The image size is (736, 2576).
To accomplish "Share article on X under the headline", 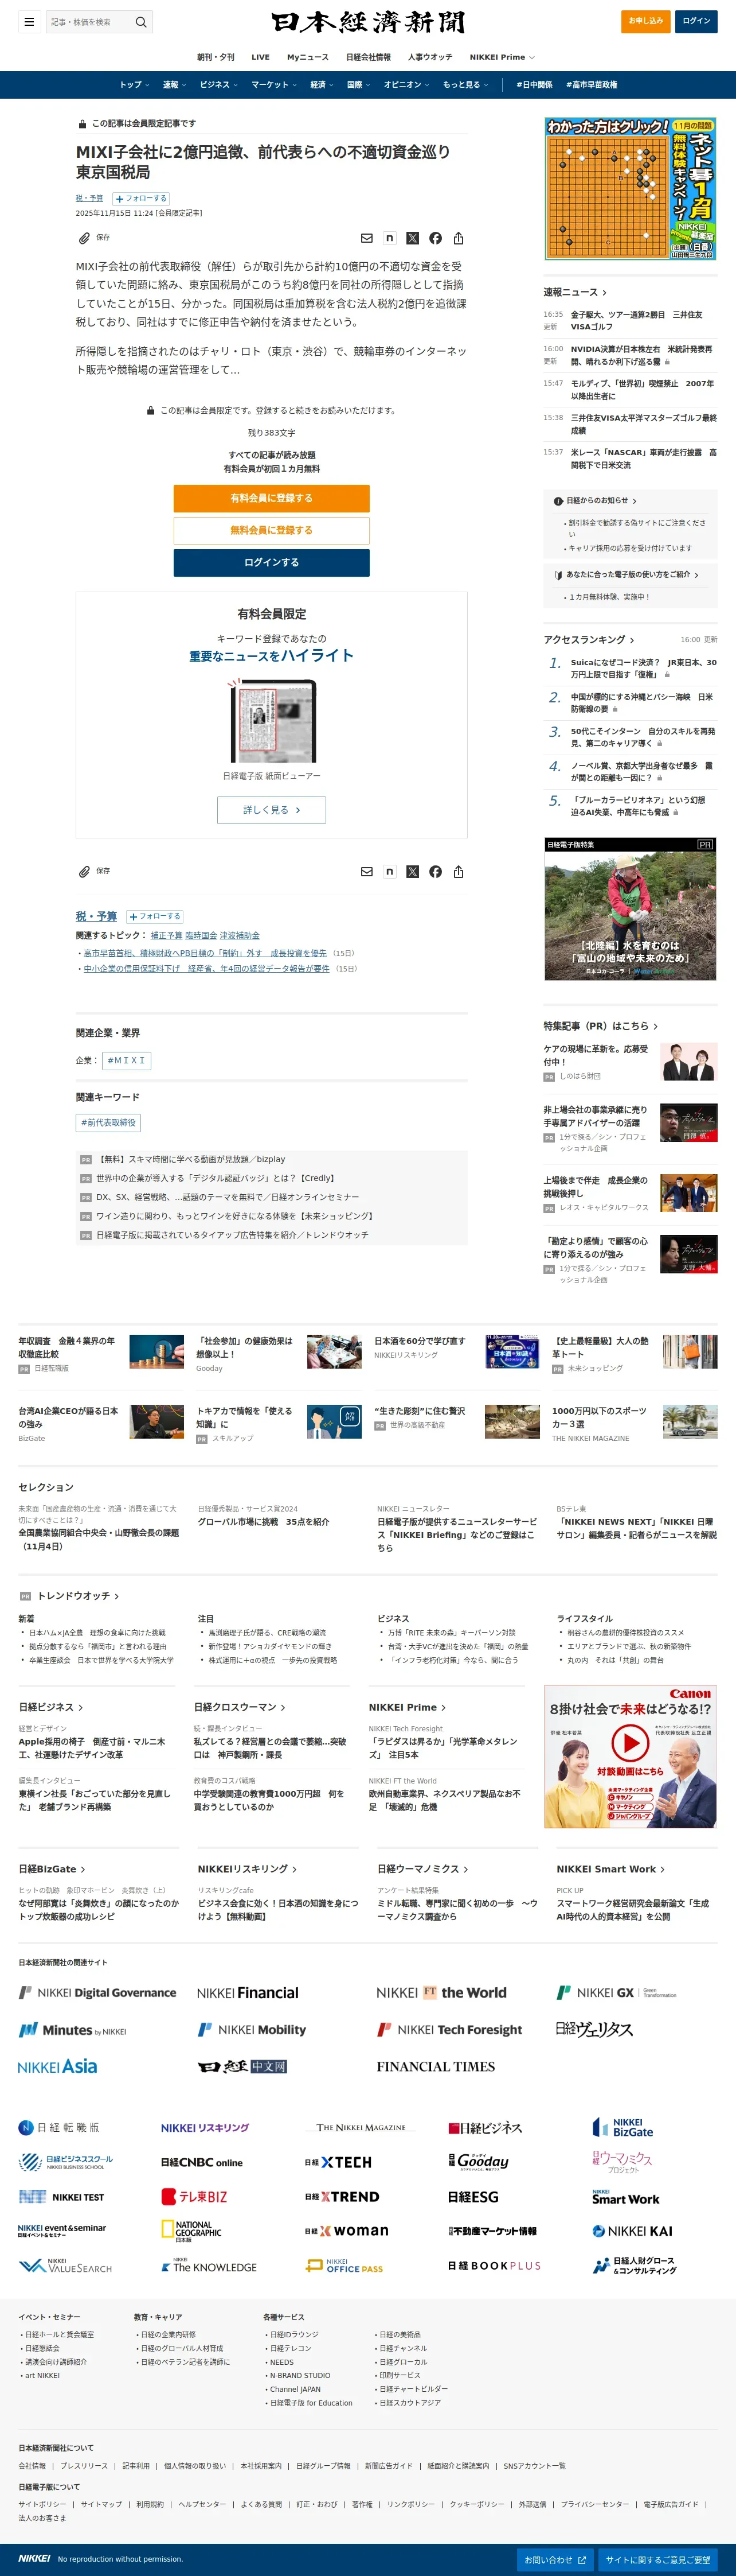I will (x=413, y=238).
